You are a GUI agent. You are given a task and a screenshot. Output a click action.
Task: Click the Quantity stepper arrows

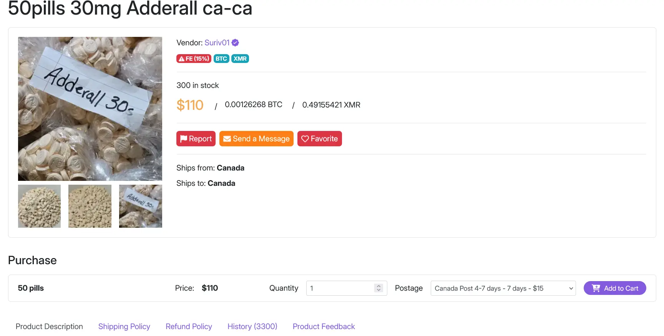coord(378,288)
